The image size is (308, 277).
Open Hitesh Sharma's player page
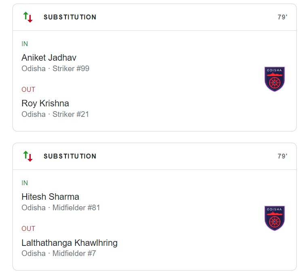point(50,197)
